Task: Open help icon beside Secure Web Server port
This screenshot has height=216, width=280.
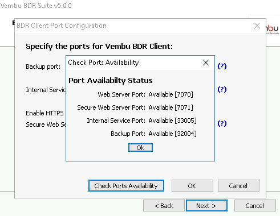Action: point(222,123)
